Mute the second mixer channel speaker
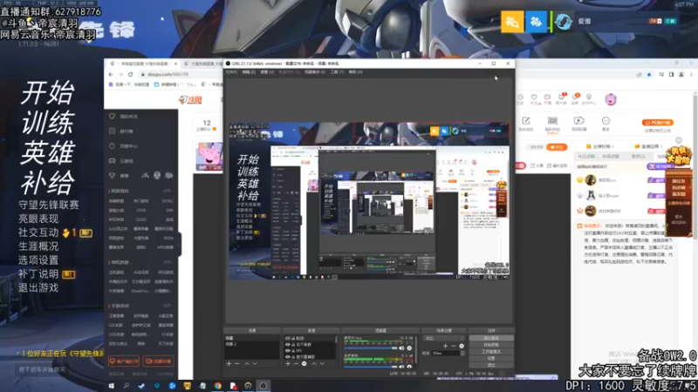Screen dimensions: 698x392 [x=401, y=367]
